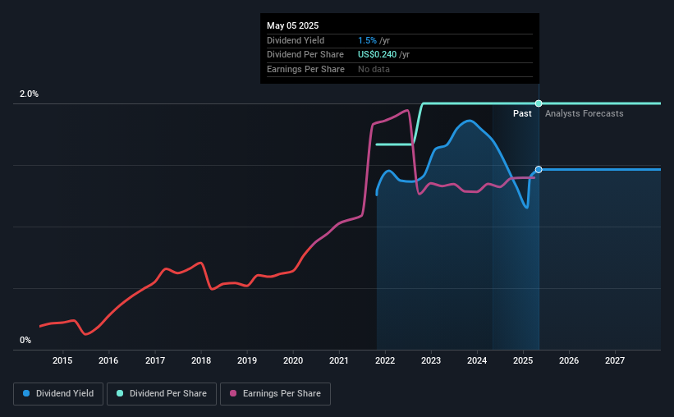Screen dimensions: 674x417
Task: Click the 2019 x-axis label
Action: pyautogui.click(x=247, y=360)
